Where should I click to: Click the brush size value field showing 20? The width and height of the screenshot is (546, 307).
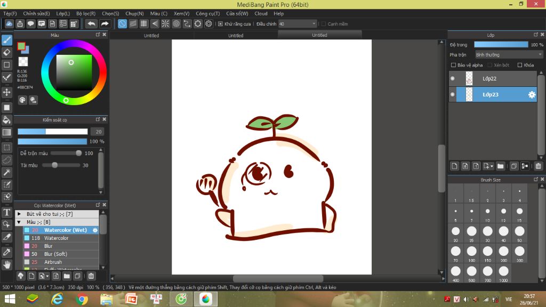click(x=98, y=132)
